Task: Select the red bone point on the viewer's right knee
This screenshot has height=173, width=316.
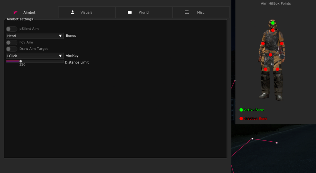Action: click(277, 69)
